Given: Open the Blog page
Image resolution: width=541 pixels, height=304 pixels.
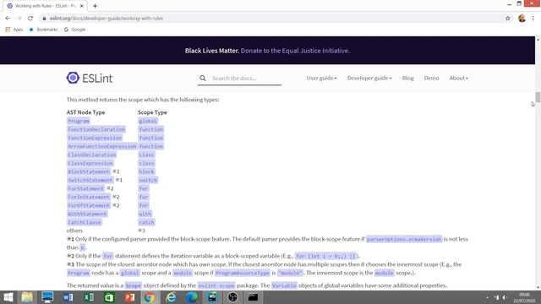Looking at the screenshot, I should [407, 79].
